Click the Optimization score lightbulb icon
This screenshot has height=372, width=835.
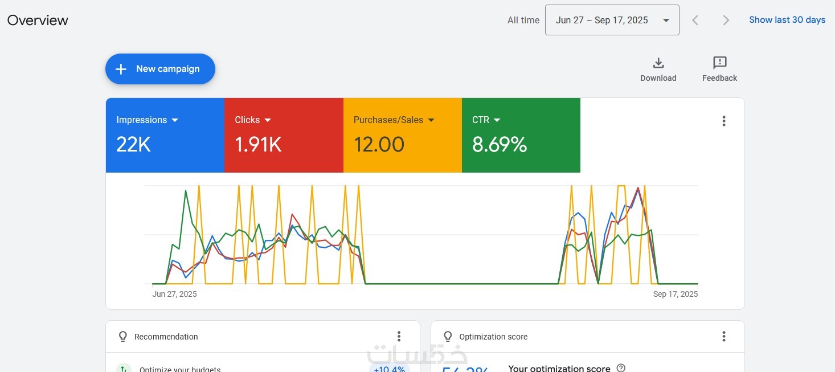pos(448,336)
